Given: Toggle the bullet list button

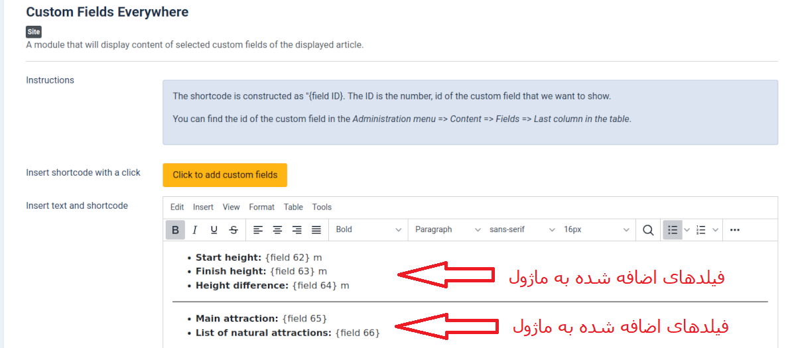Looking at the screenshot, I should tap(673, 230).
